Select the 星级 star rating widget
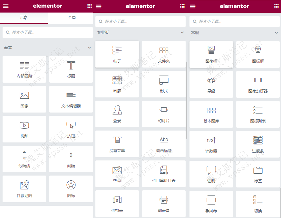The image size is (281, 218). coord(211,85)
